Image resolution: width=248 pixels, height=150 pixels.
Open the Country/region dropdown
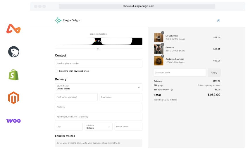(99, 87)
